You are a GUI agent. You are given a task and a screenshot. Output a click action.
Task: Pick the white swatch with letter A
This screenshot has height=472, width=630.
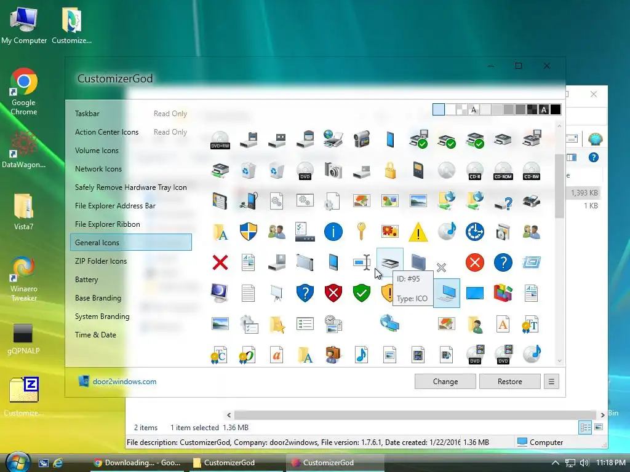pos(474,109)
